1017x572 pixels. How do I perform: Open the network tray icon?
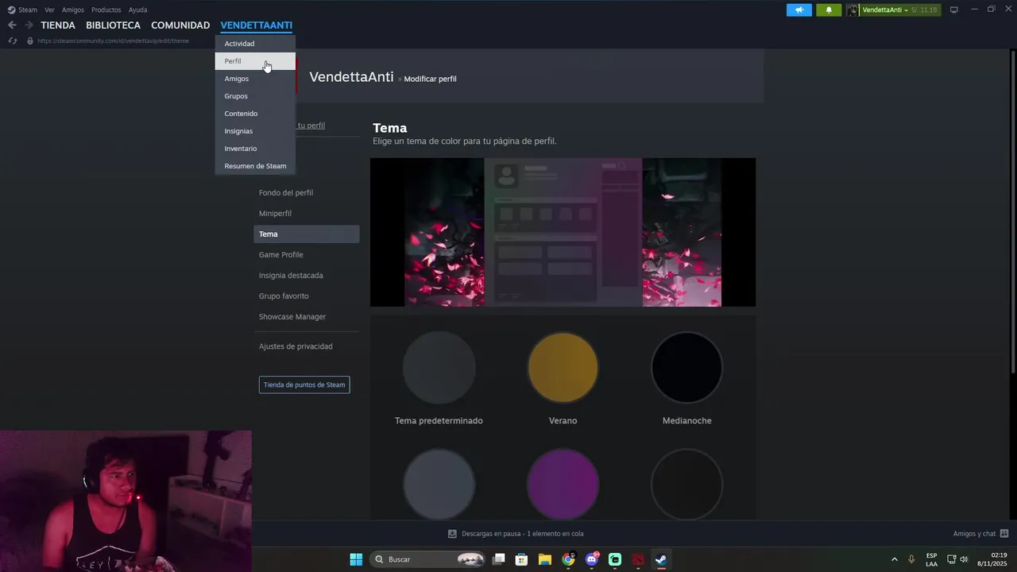click(951, 559)
